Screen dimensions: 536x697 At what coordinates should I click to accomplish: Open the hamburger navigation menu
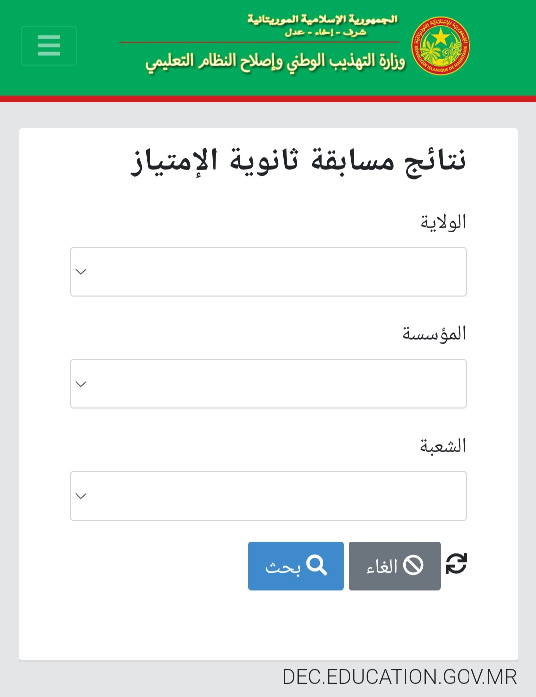[x=49, y=46]
